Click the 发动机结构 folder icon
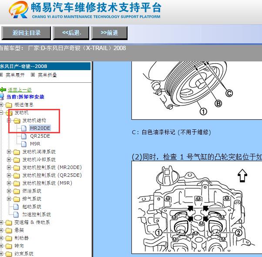 (17, 121)
